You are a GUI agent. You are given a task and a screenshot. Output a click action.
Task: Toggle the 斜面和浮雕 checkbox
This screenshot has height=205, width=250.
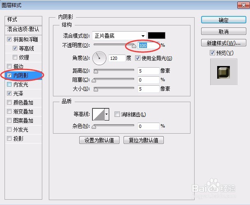(9, 39)
